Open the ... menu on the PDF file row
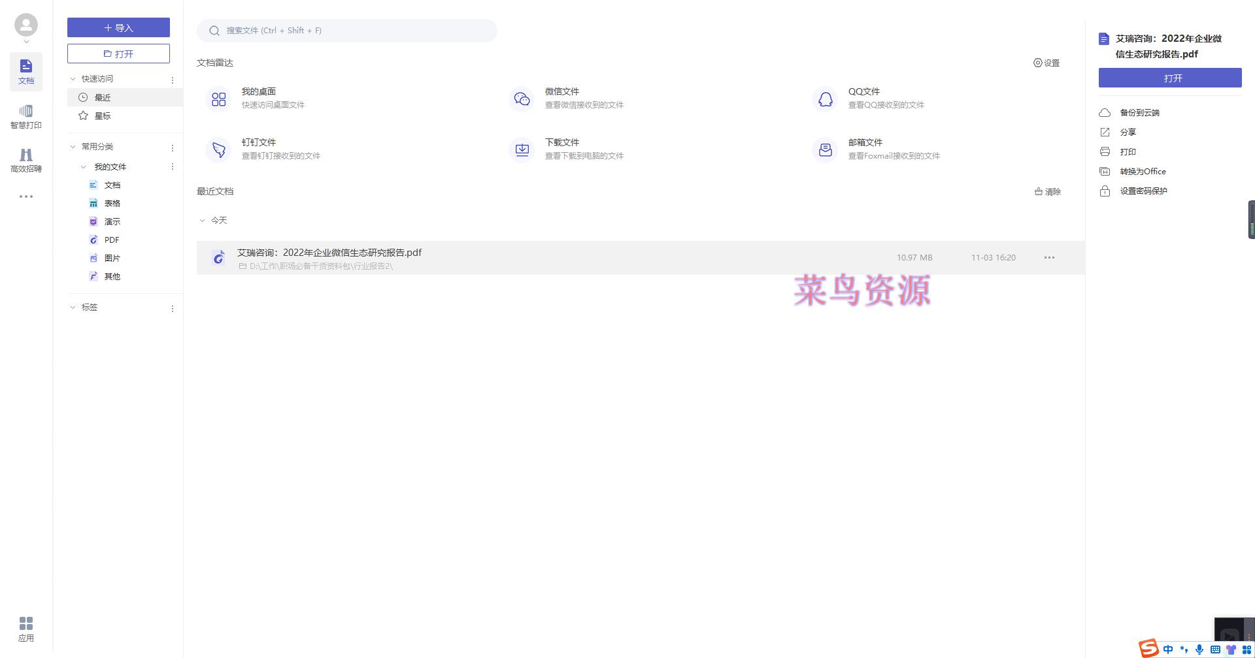This screenshot has width=1255, height=658. pyautogui.click(x=1048, y=257)
